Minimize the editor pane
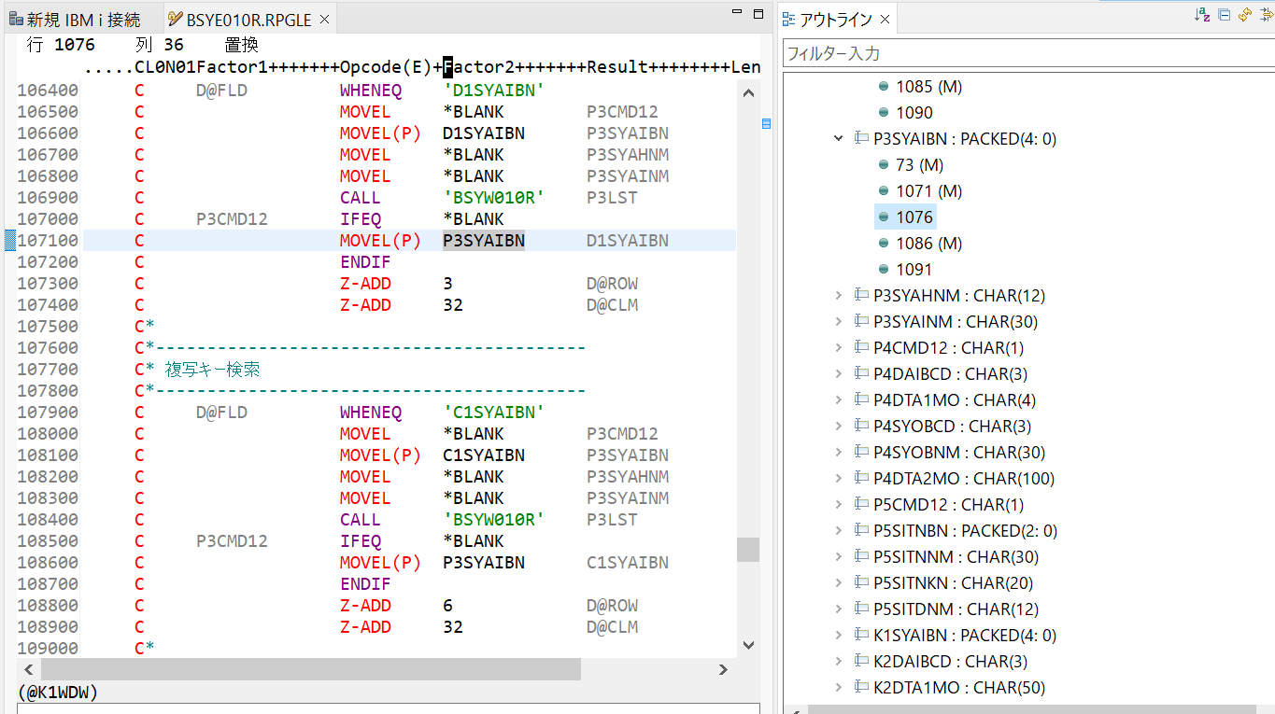The image size is (1275, 714). pyautogui.click(x=737, y=13)
